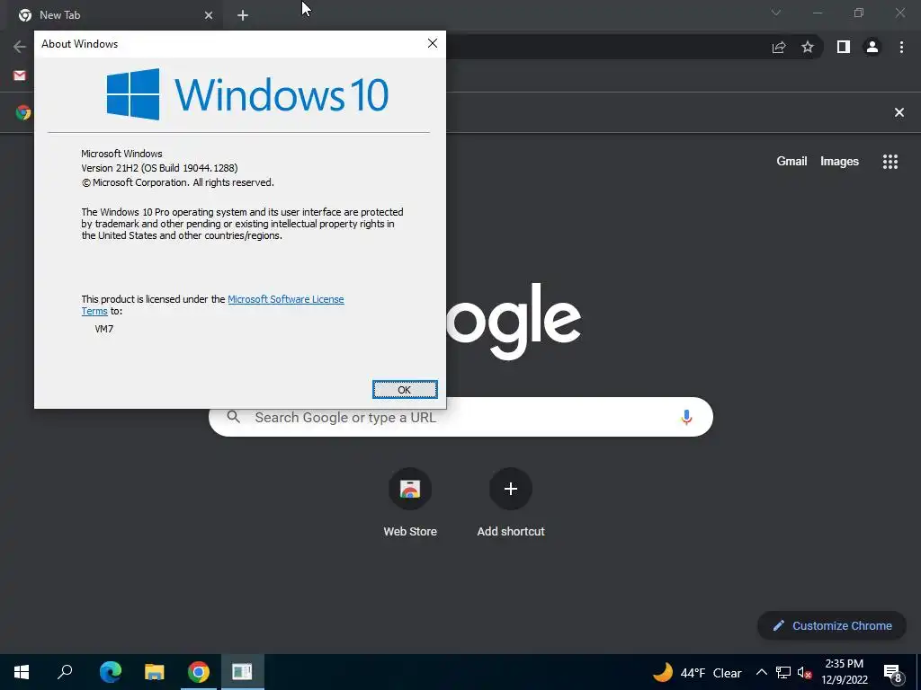Click the Chrome back arrow

tap(20, 47)
